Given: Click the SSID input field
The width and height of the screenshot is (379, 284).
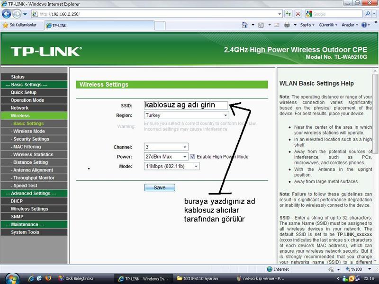Looking at the screenshot, I should pyautogui.click(x=186, y=105).
